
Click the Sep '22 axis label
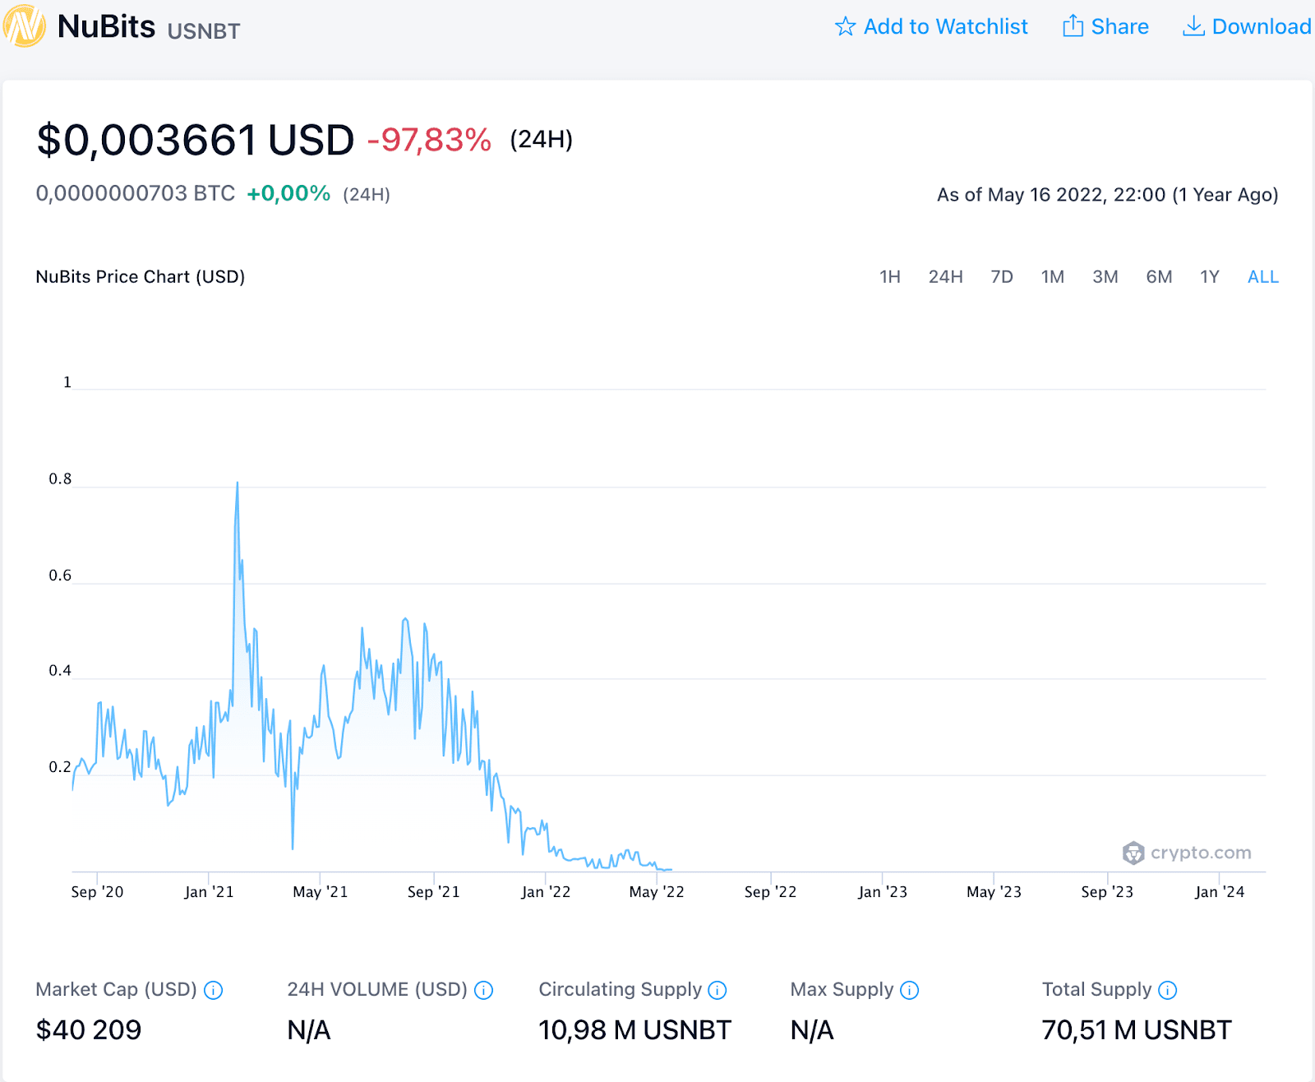pyautogui.click(x=770, y=892)
